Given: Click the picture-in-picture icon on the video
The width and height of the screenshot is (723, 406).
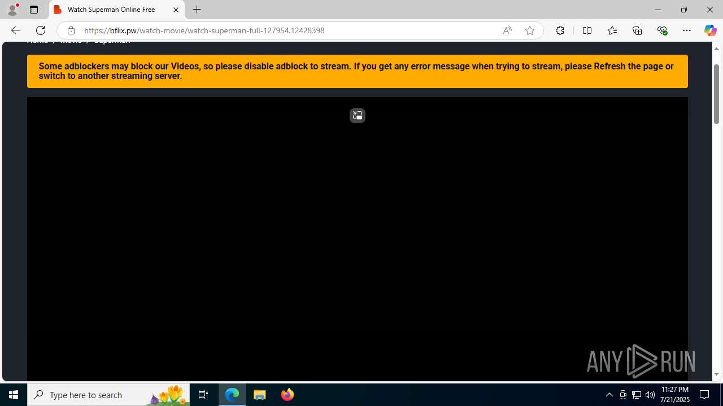Looking at the screenshot, I should pos(358,116).
